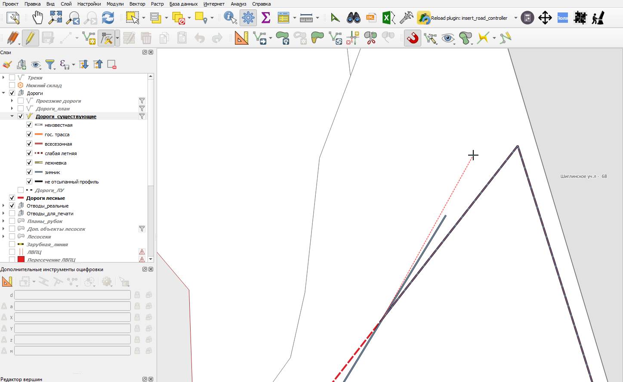Toggle editing with the yellow pencil icon

coord(30,38)
